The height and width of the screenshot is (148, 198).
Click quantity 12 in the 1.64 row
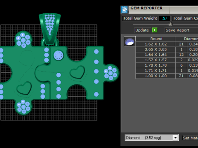point(181,55)
